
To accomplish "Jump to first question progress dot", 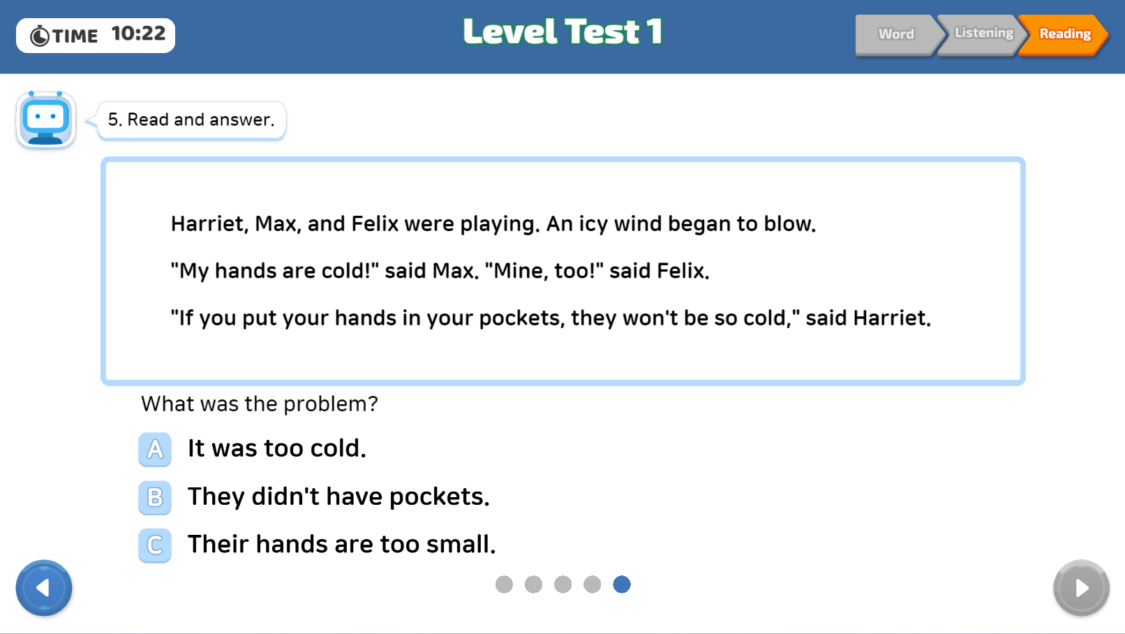I will [x=504, y=584].
